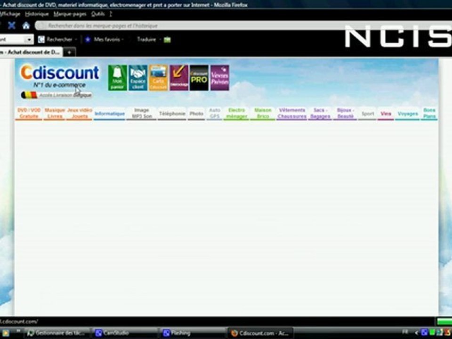Image resolution: width=452 pixels, height=339 pixels.
Task: Open the Mon panier shopping bag icon
Action: pyautogui.click(x=117, y=78)
